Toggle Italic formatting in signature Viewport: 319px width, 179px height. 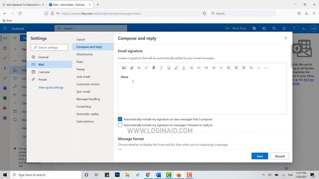(x=161, y=68)
